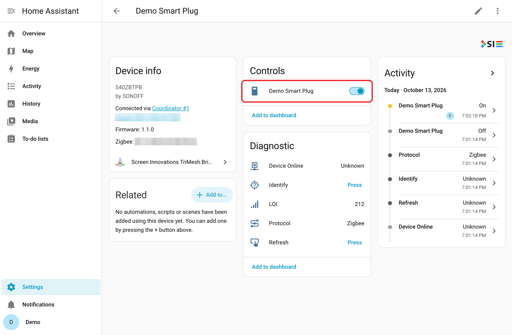Open the three-dot overflow menu
512x335 pixels.
498,11
